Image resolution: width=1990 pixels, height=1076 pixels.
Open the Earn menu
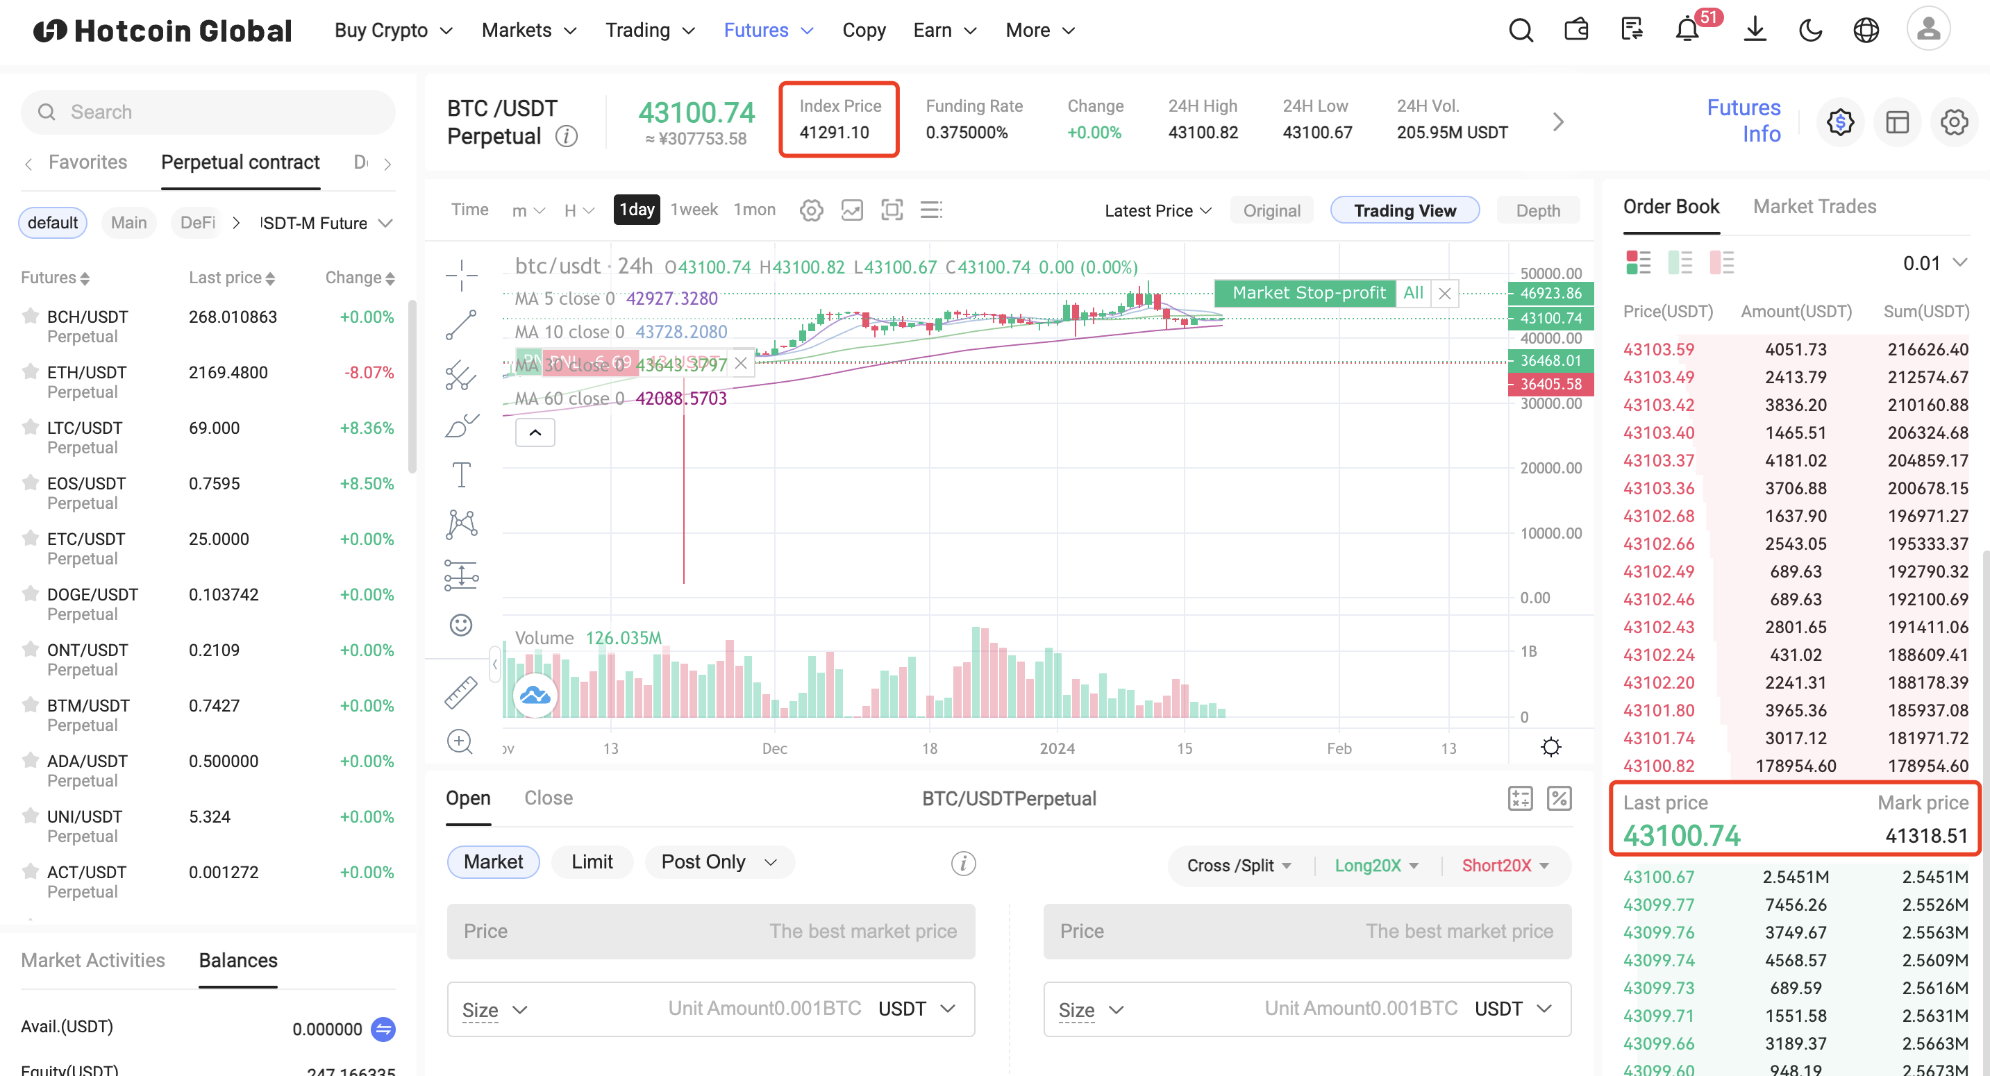pos(944,30)
